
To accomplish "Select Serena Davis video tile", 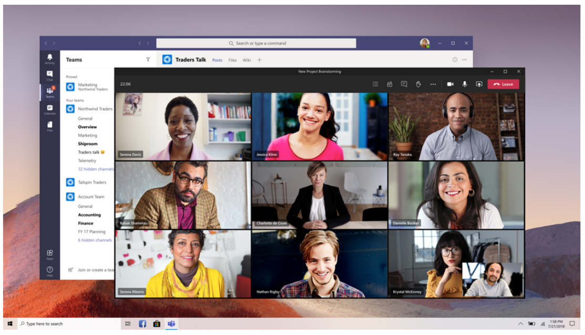I will (183, 127).
